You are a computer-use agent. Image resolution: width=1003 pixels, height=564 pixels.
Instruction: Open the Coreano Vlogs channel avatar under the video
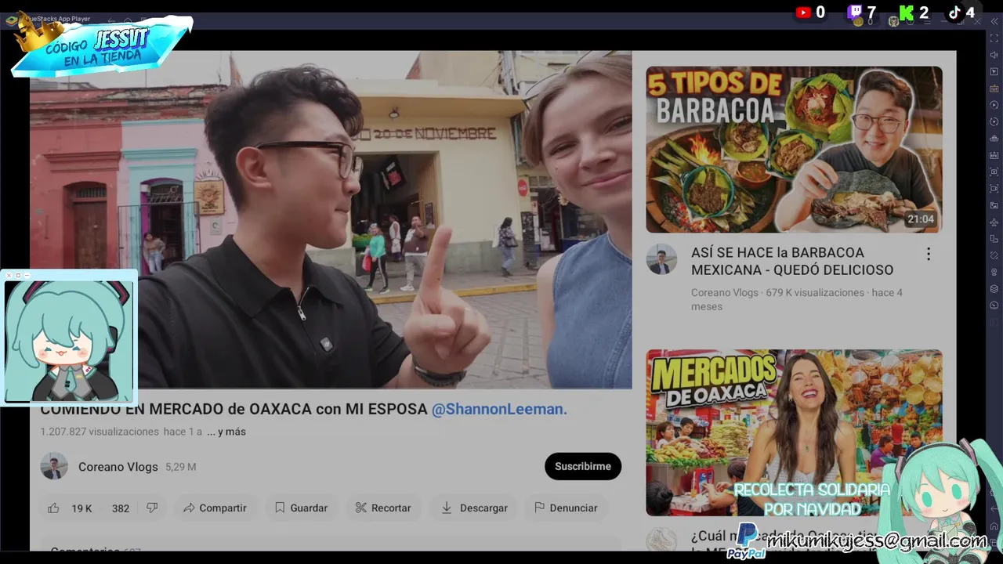click(54, 466)
